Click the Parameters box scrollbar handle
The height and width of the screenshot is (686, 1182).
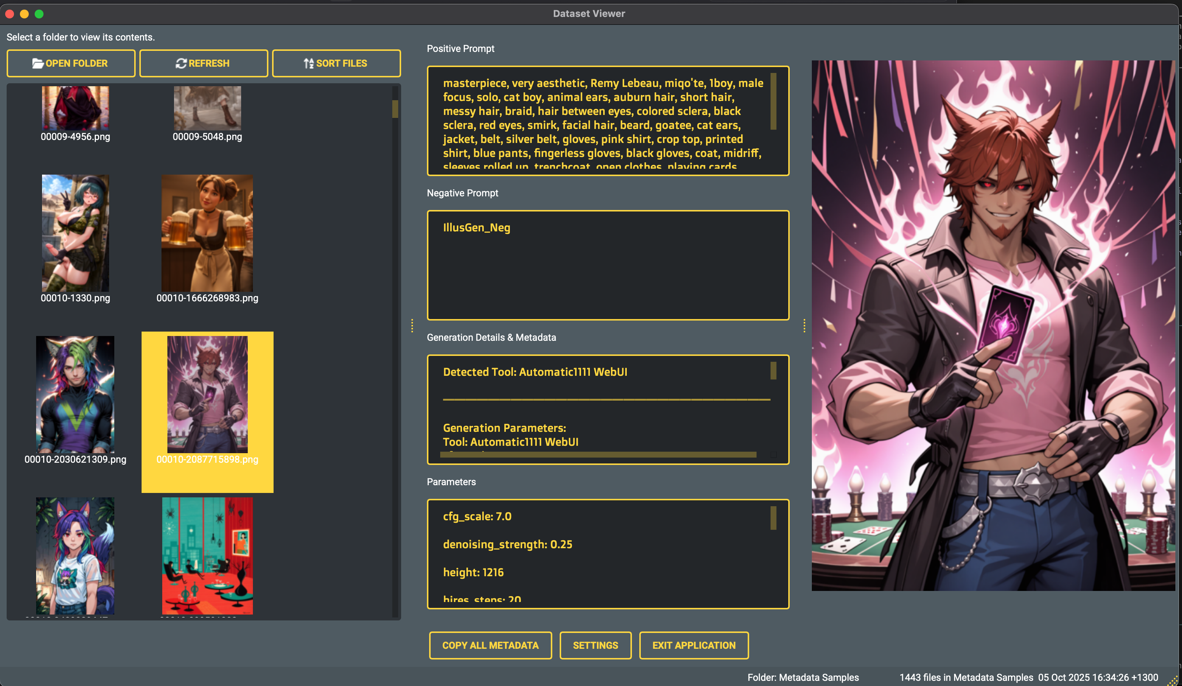[773, 518]
